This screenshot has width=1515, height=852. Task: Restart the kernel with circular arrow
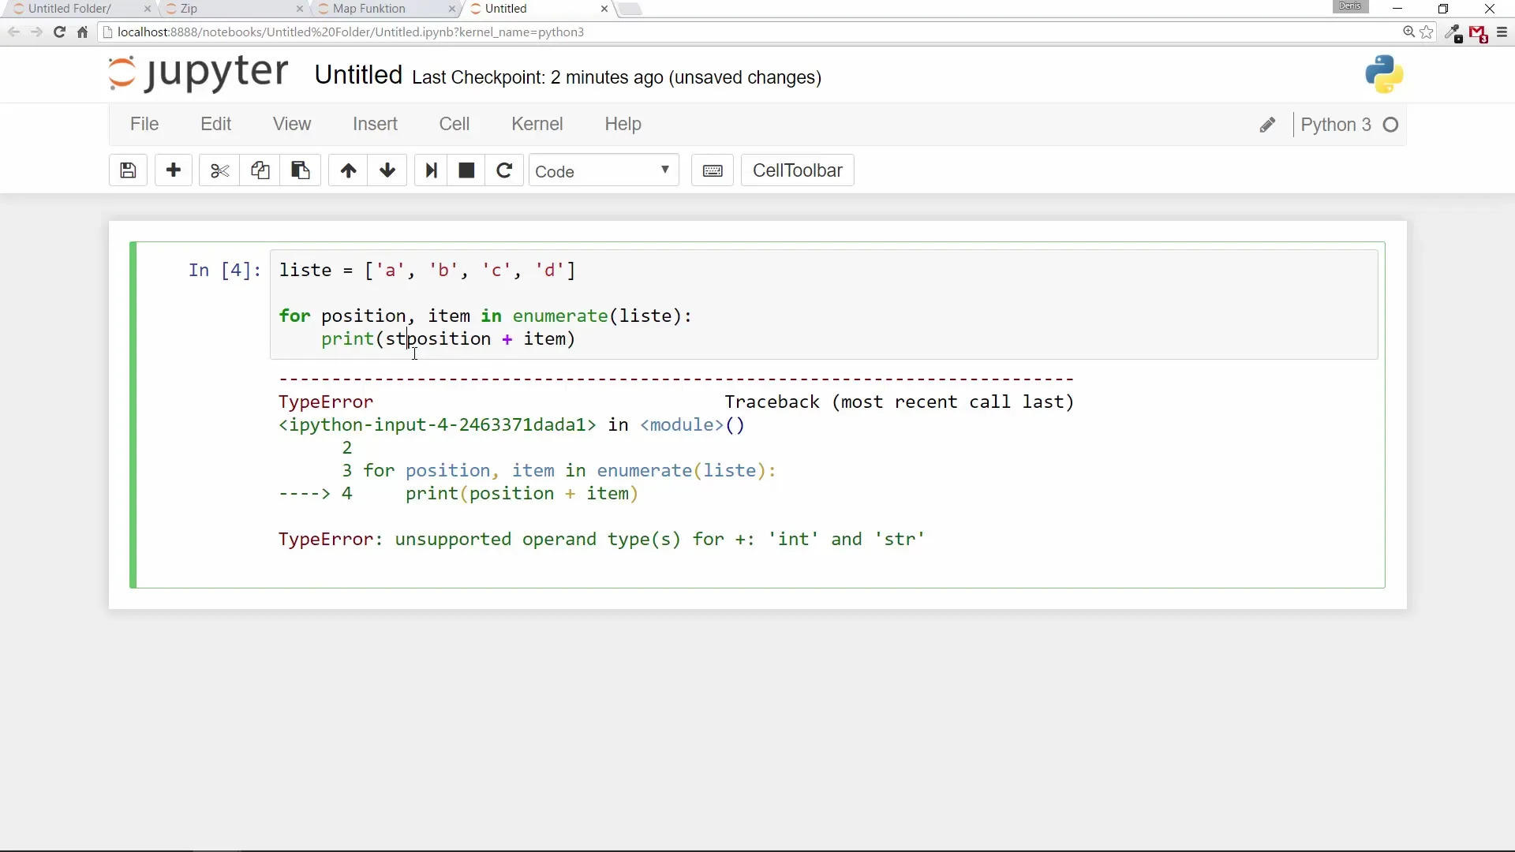504,170
